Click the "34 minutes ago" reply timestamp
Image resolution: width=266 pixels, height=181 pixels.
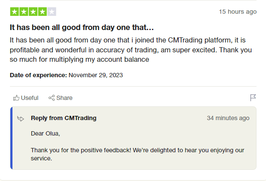228,118
